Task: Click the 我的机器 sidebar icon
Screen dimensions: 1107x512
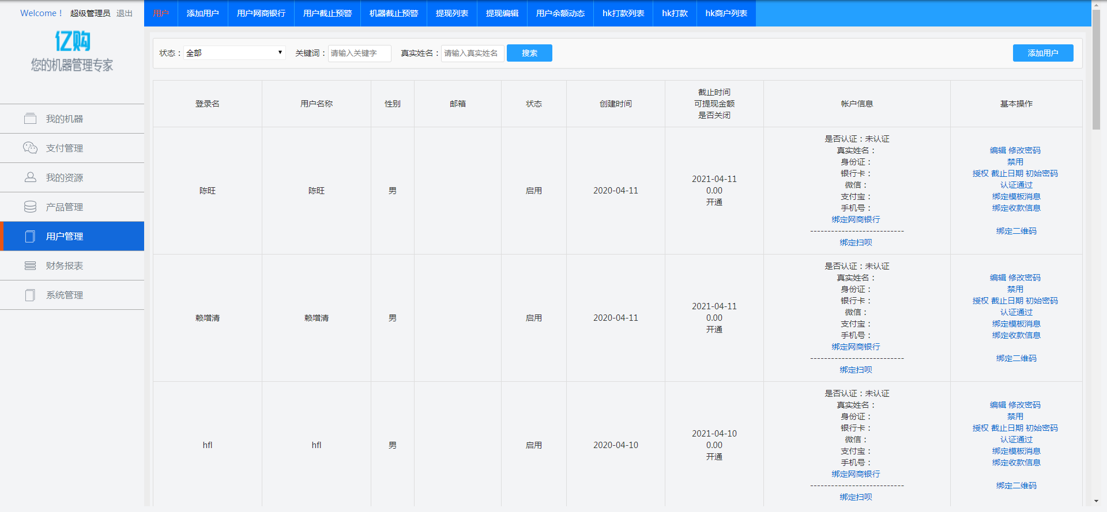Action: pyautogui.click(x=30, y=119)
